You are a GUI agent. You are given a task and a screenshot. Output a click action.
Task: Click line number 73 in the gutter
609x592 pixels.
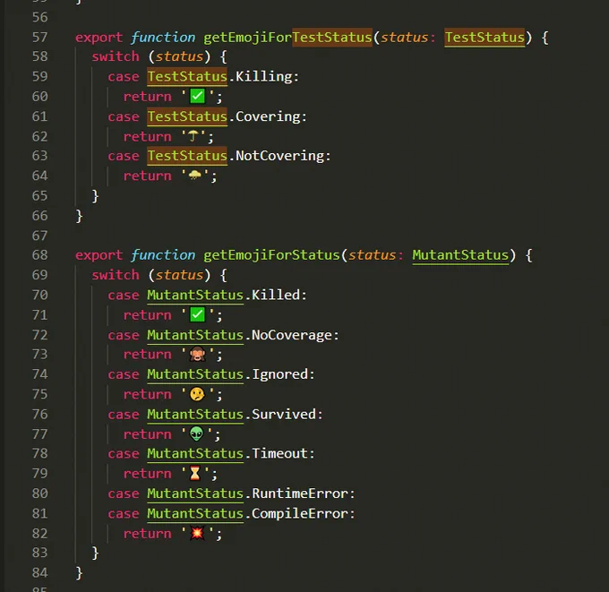coord(40,355)
